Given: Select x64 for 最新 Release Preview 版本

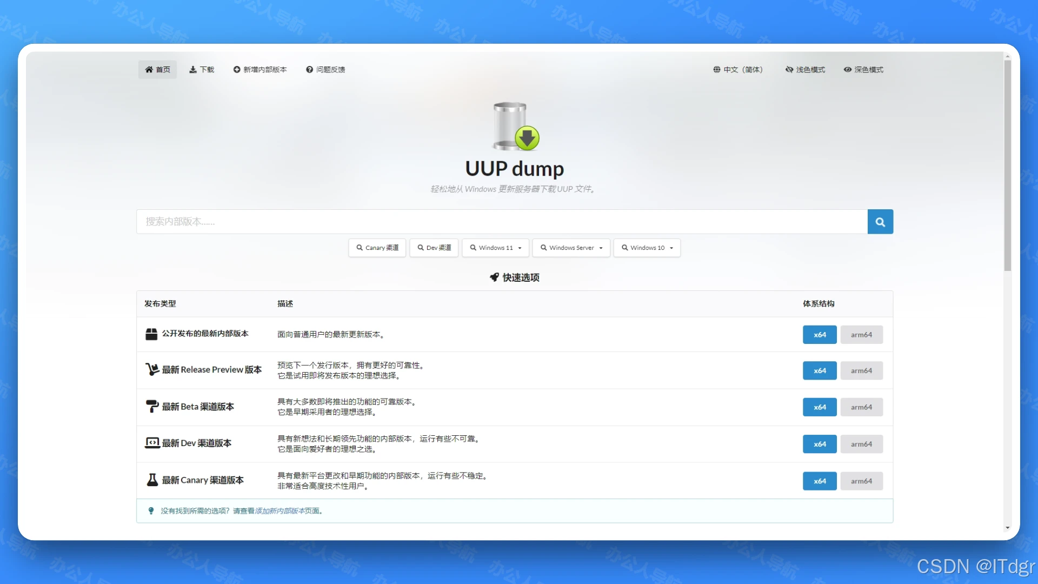Looking at the screenshot, I should coord(820,370).
